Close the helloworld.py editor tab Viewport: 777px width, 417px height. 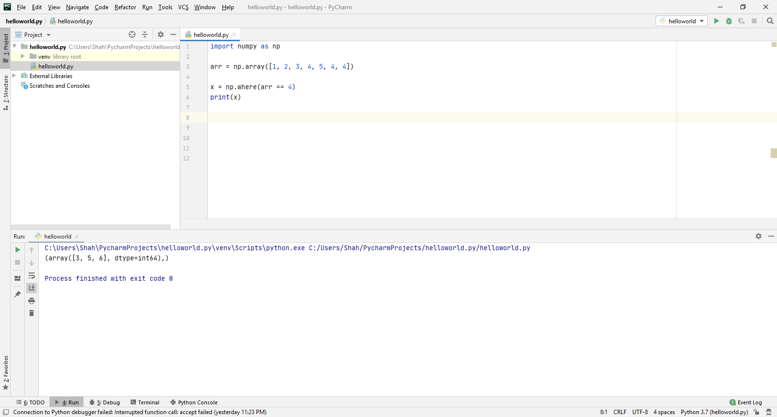[234, 34]
